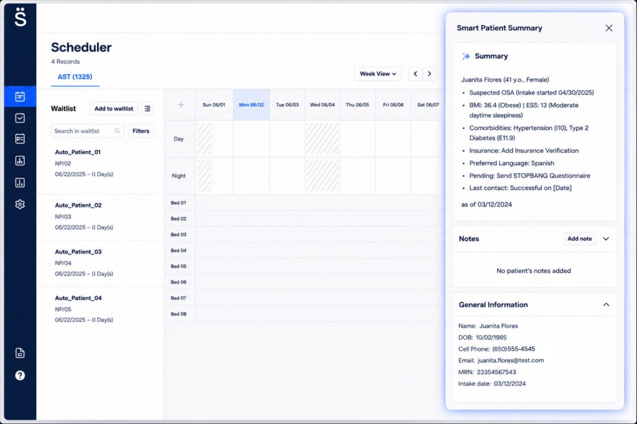Screen dimensions: 637x424
Task: Click Add to waitlist button
Action: 114,109
